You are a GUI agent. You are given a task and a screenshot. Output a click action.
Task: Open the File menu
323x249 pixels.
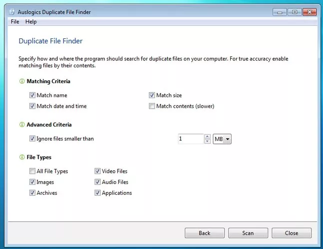click(15, 21)
